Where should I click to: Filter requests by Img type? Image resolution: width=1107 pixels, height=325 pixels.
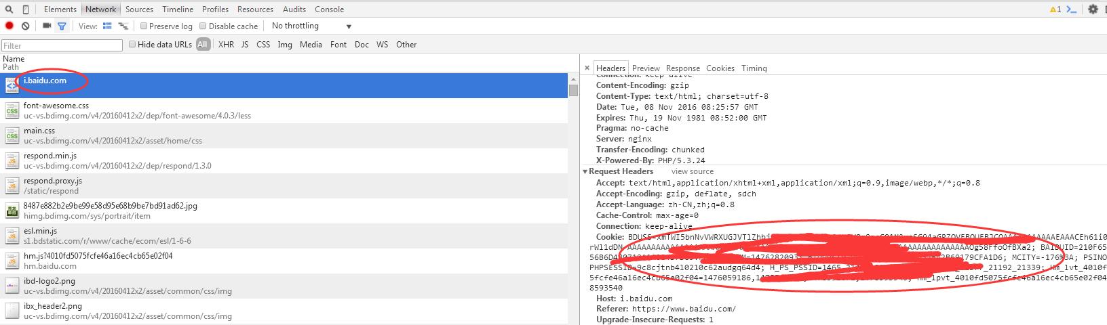285,45
